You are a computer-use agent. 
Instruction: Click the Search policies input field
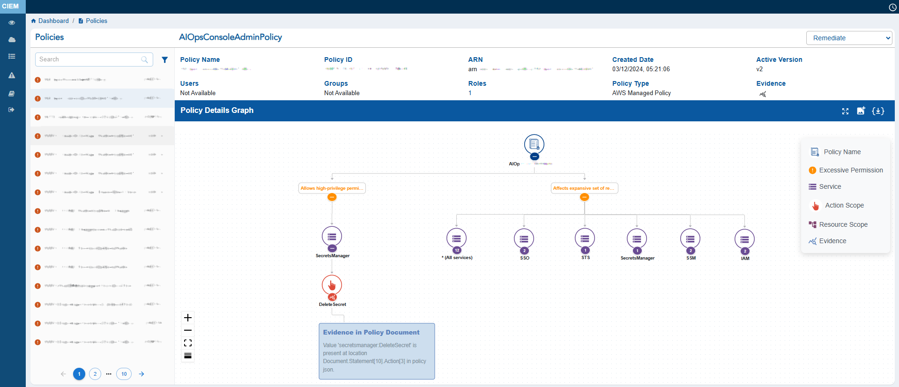pyautogui.click(x=89, y=60)
